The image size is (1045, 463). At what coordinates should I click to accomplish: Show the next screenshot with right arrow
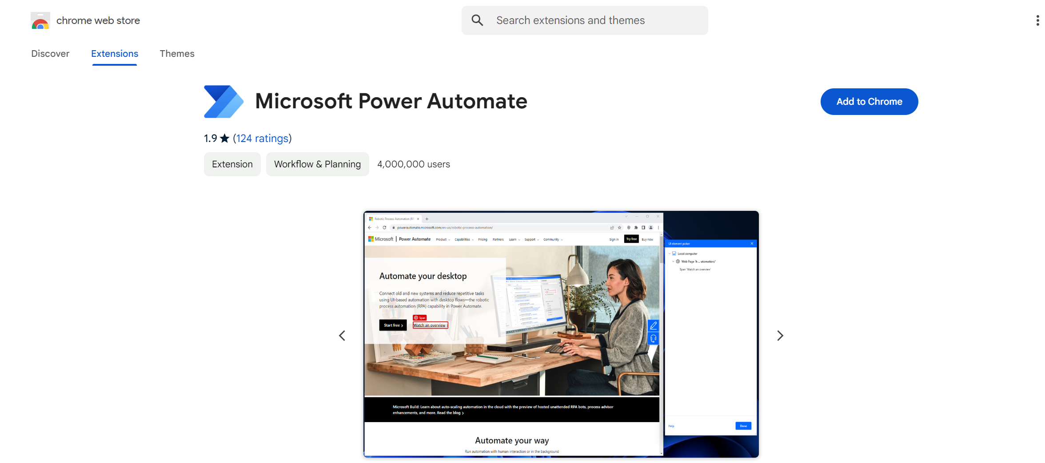[x=780, y=336]
